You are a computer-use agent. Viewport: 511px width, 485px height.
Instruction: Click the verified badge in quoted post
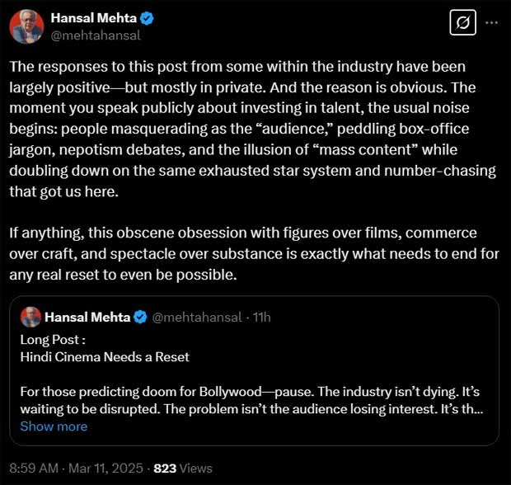tap(141, 318)
